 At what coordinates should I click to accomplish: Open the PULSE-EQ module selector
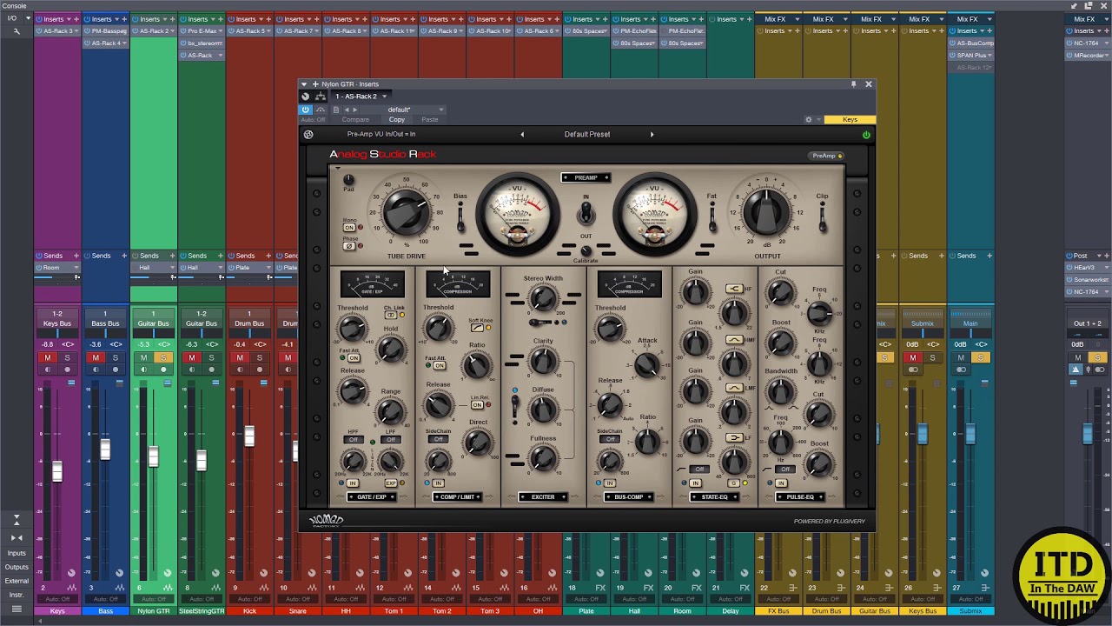click(x=799, y=497)
